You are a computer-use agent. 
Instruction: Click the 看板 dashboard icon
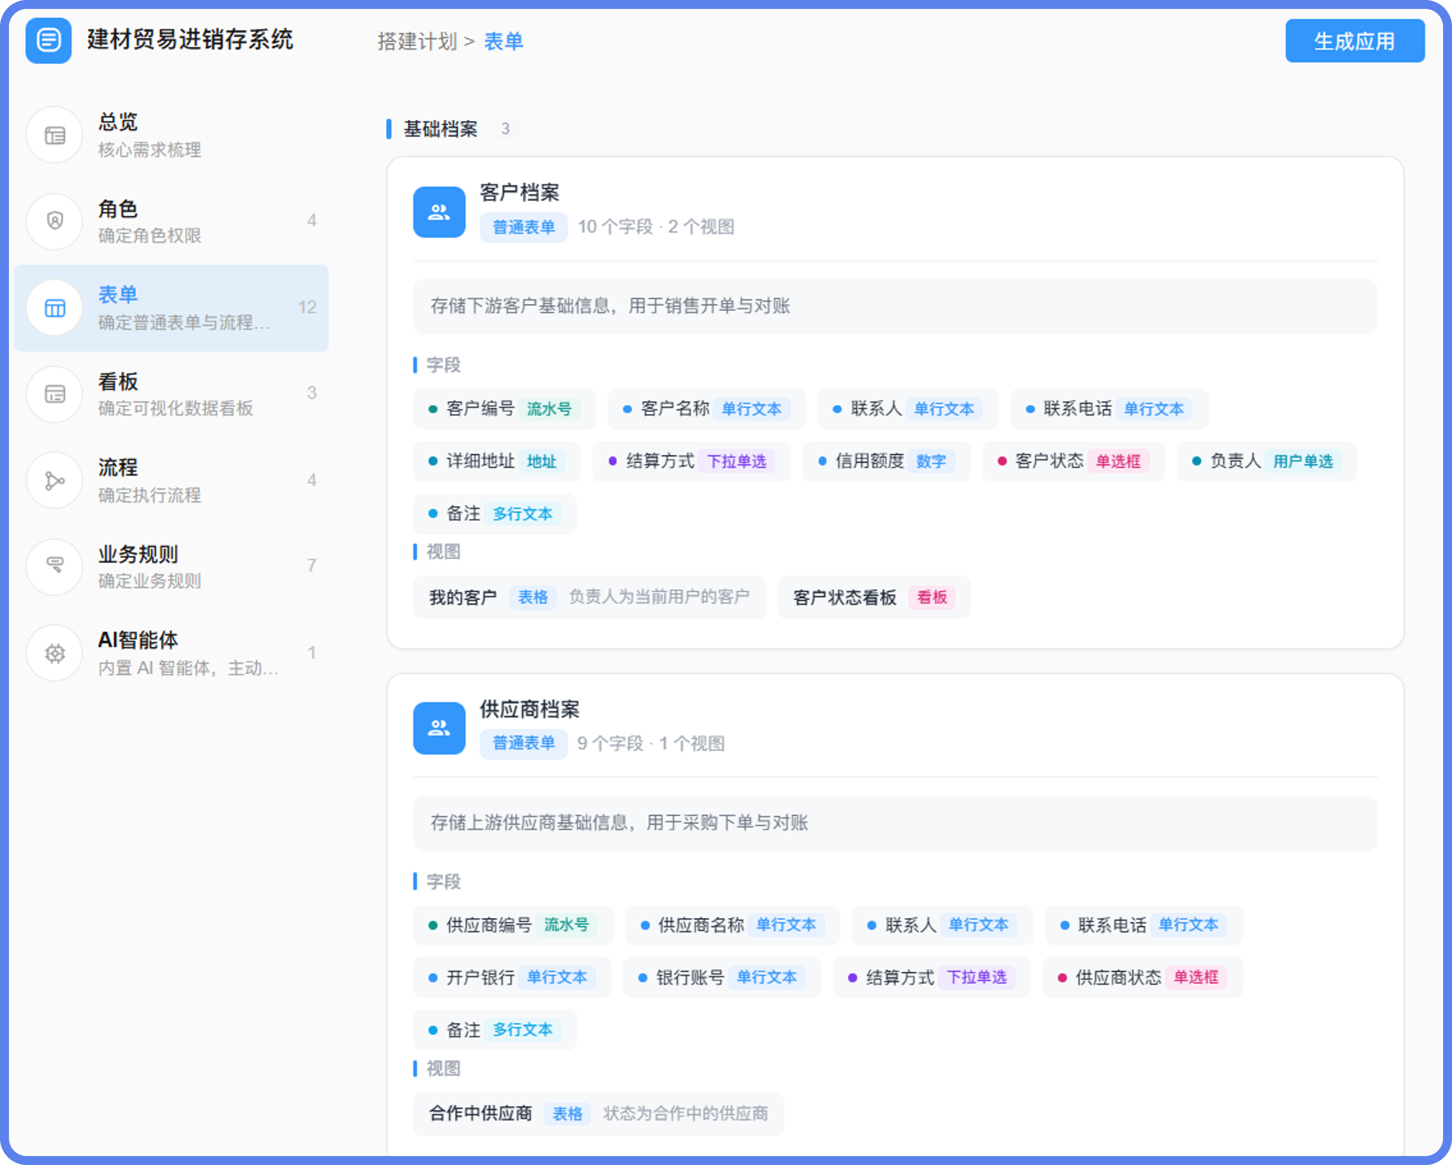pos(55,394)
